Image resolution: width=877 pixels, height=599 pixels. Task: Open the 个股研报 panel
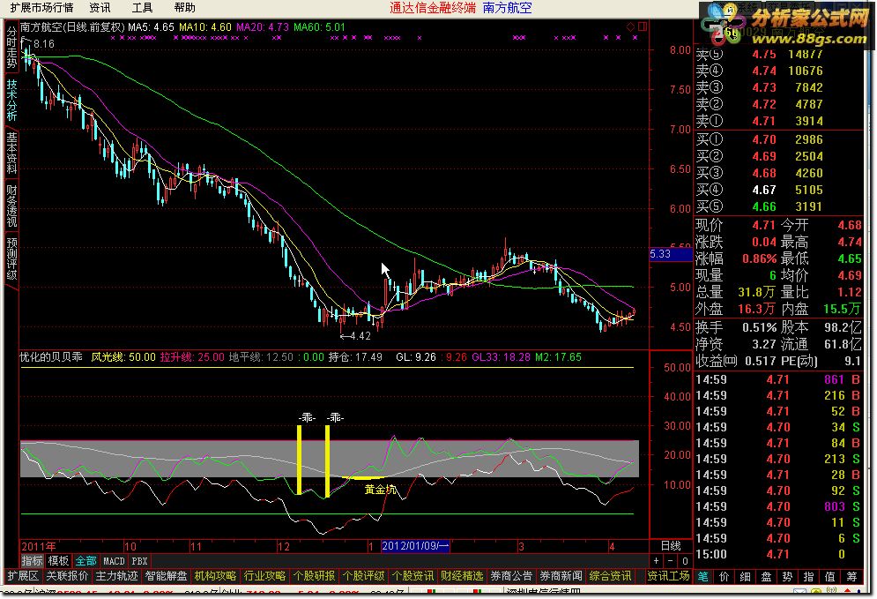pos(314,576)
